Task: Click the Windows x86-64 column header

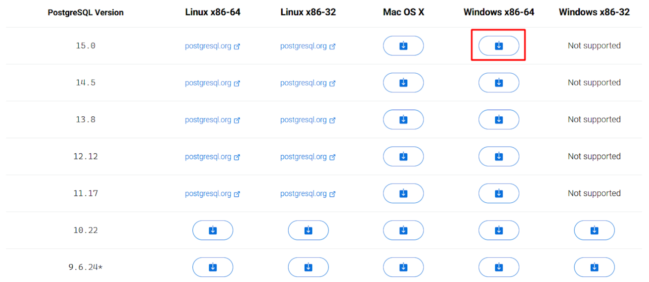Action: click(498, 12)
